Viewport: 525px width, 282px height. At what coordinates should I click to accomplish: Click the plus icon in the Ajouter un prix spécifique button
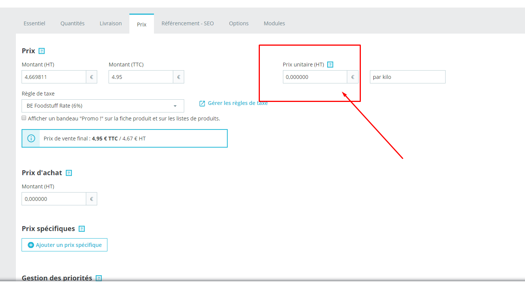coord(31,245)
